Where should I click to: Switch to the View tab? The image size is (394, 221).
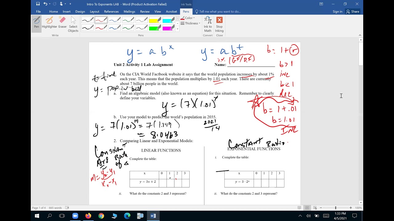158,12
